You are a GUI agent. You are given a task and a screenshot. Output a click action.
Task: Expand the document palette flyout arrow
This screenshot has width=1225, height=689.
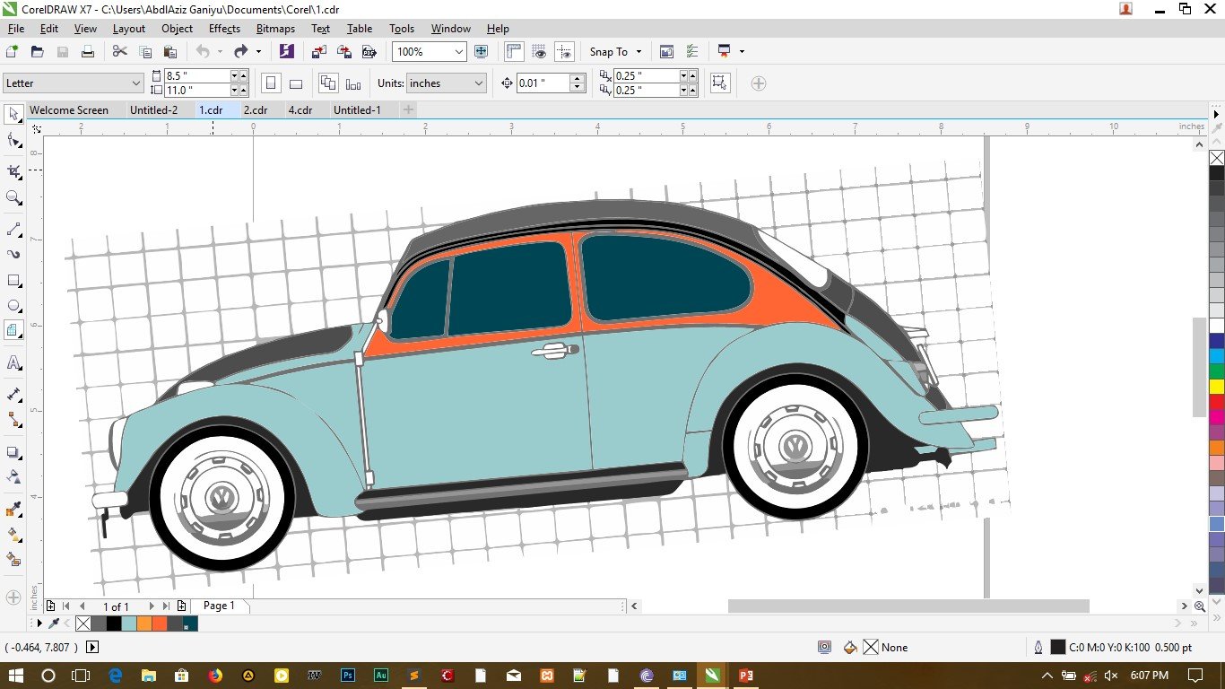[39, 623]
